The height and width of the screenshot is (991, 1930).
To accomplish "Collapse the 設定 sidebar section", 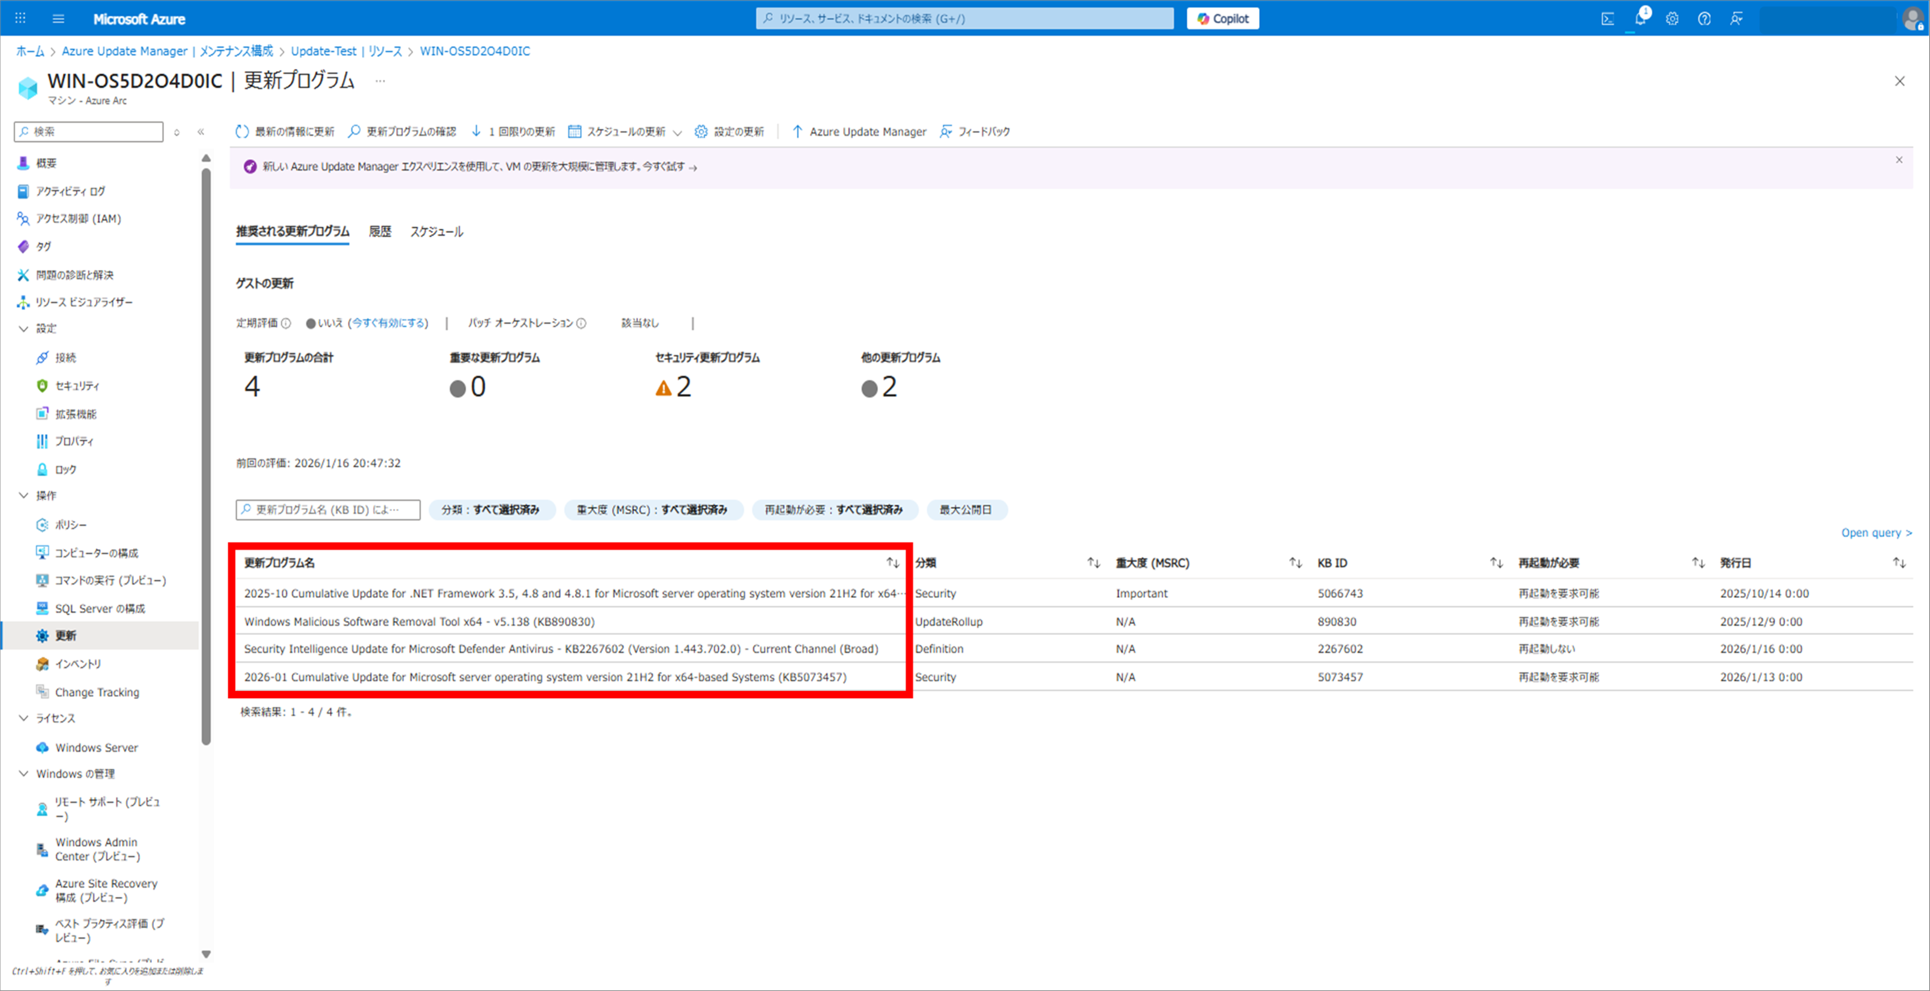I will tap(24, 328).
